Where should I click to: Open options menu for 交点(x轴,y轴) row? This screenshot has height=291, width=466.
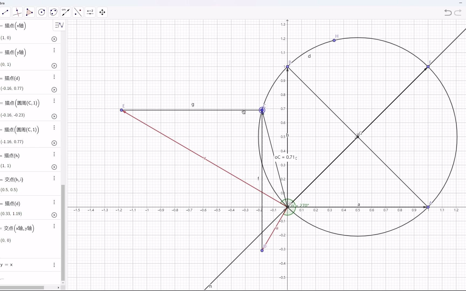[54, 226]
